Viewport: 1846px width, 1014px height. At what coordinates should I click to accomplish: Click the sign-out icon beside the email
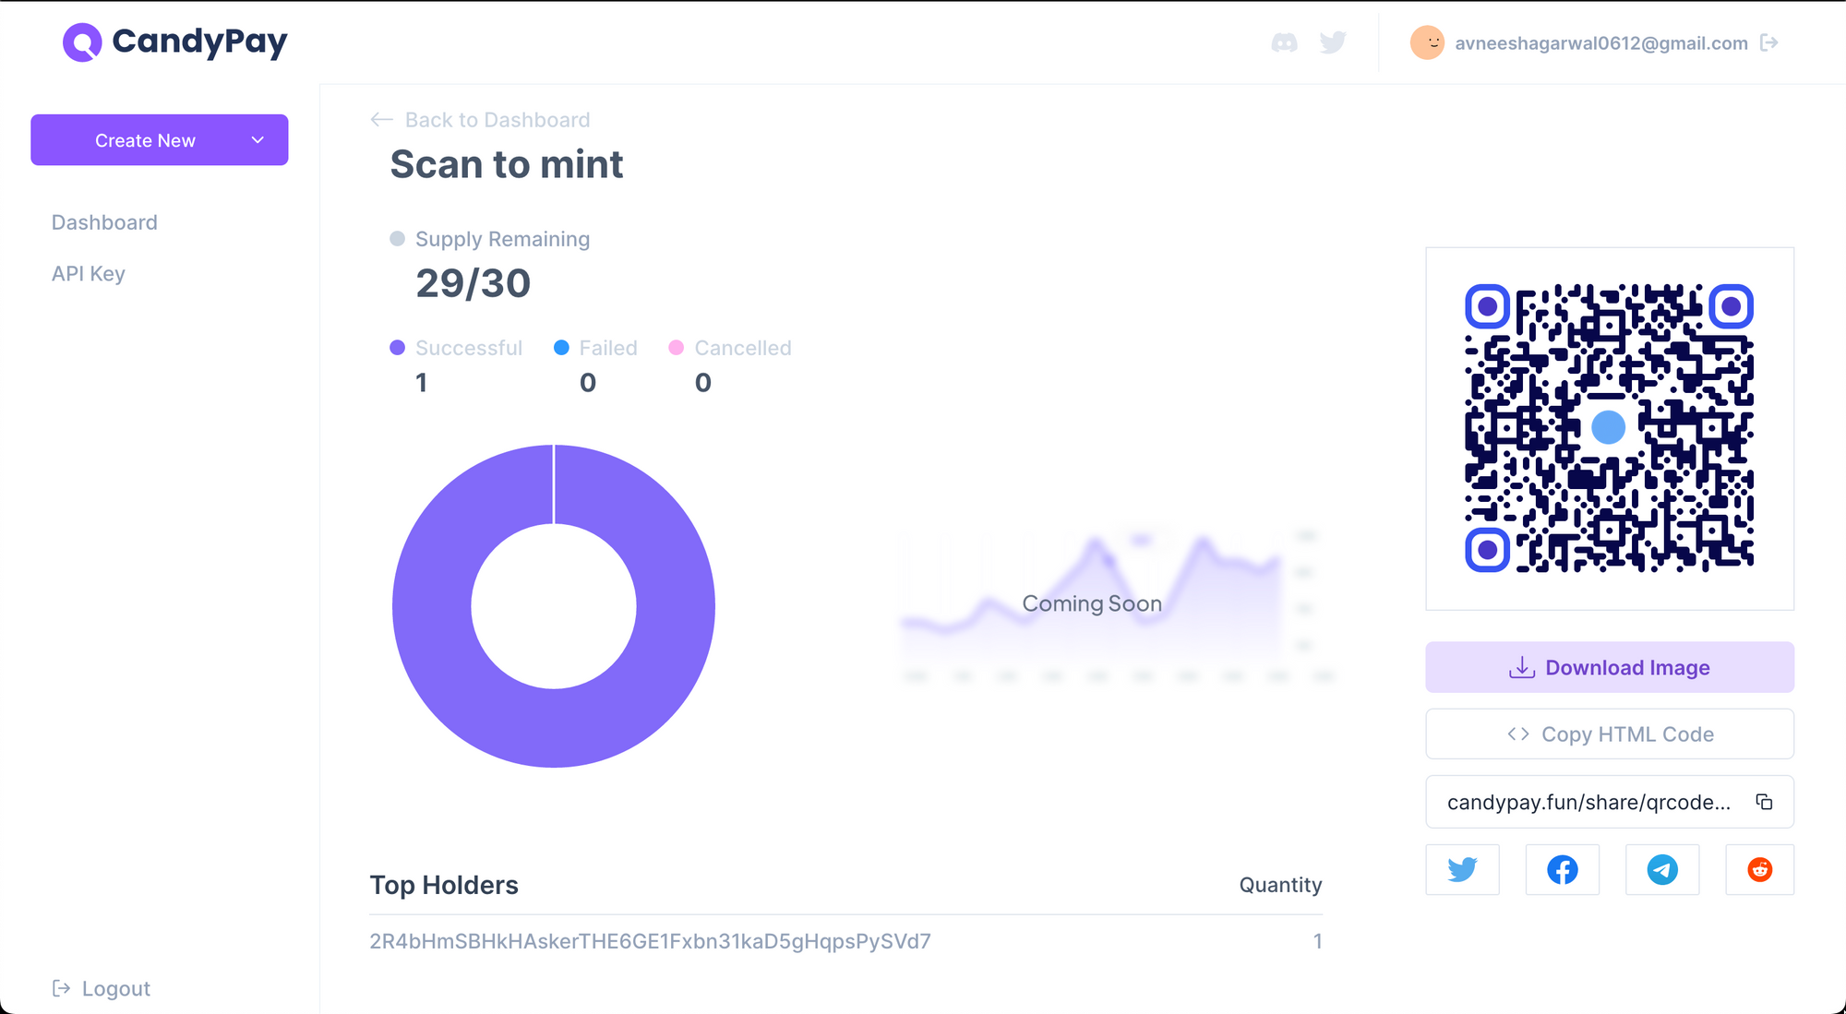click(1768, 42)
